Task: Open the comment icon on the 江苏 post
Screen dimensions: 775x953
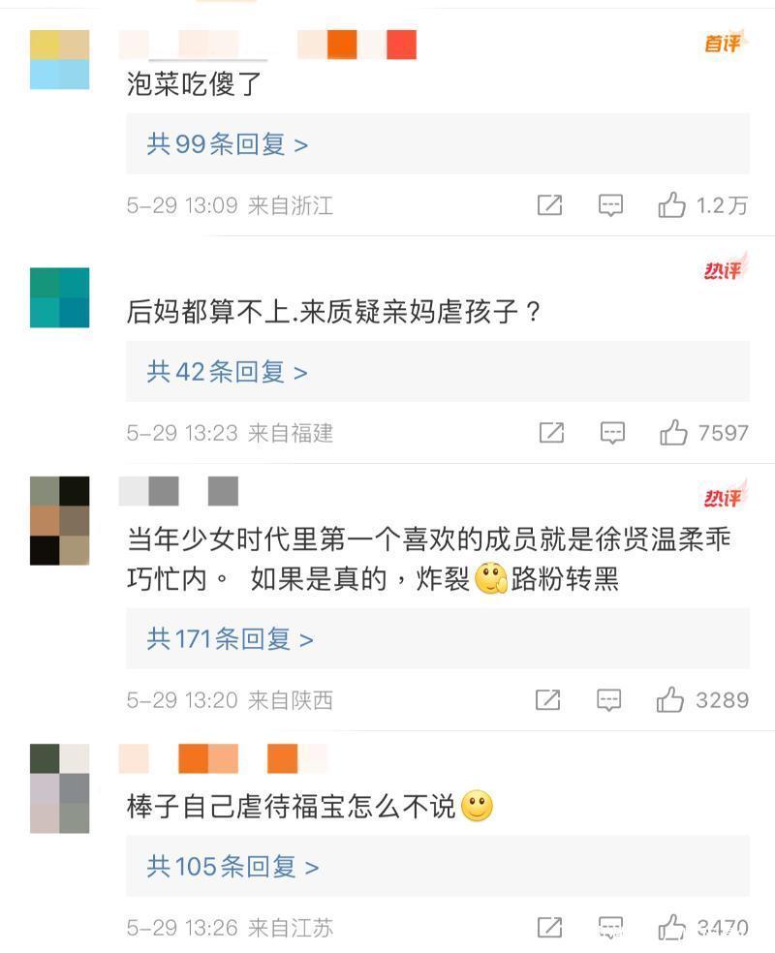Action: click(x=610, y=928)
